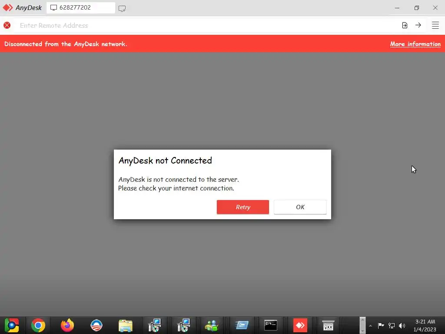Click 'AnyDesk not Connected' dialog title

(165, 161)
